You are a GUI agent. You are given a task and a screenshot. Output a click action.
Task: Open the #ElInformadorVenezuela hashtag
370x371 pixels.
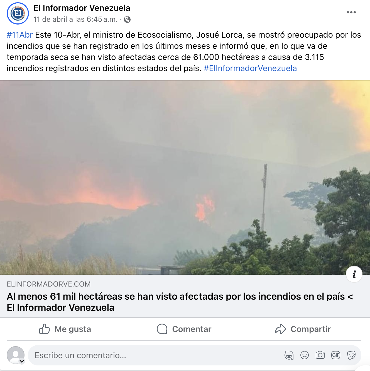click(250, 68)
